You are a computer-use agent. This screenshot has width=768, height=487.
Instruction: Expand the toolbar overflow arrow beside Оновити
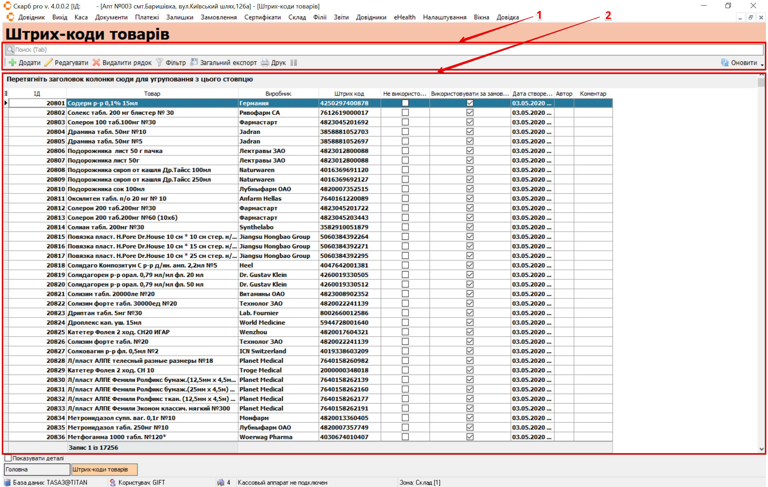762,65
